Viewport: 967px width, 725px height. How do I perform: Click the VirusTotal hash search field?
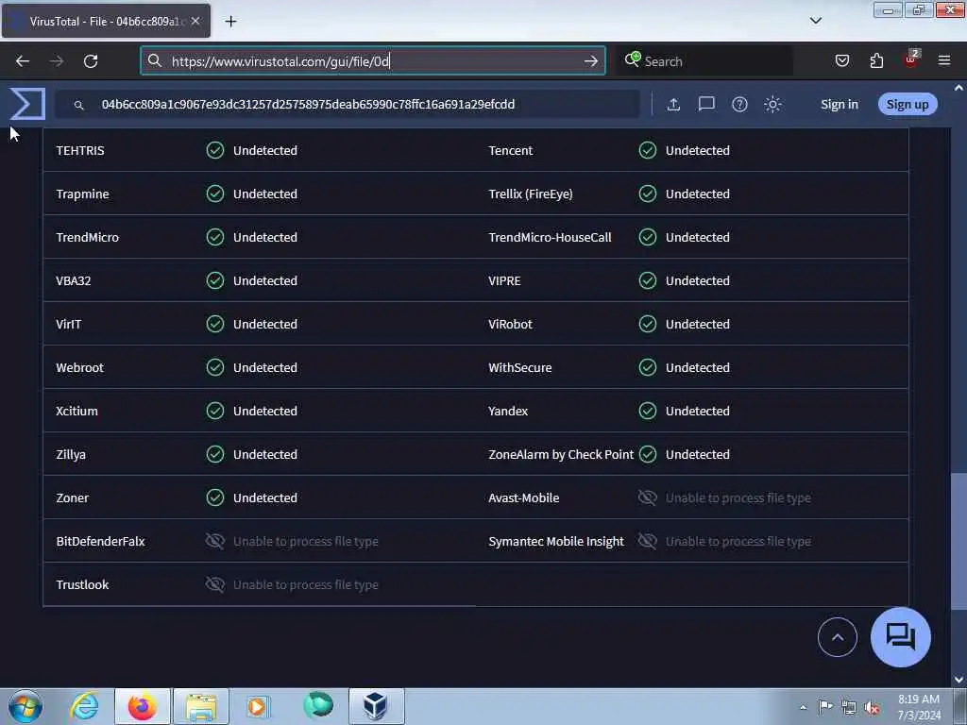[348, 104]
